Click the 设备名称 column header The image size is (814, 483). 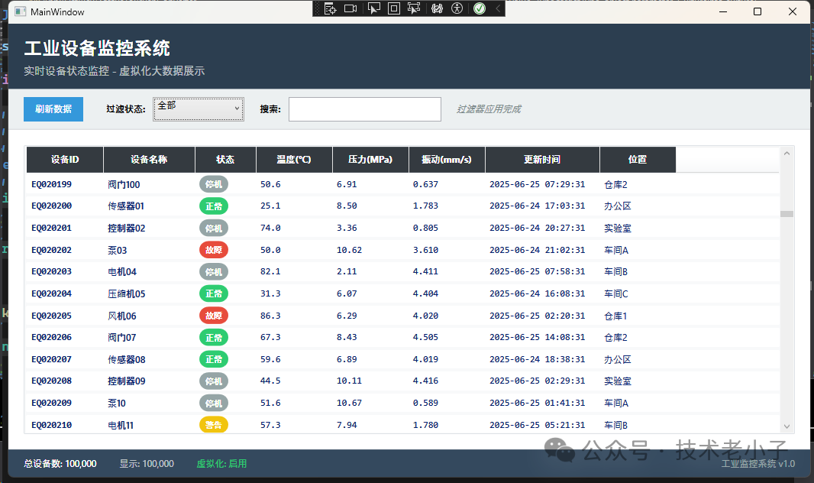tap(149, 159)
